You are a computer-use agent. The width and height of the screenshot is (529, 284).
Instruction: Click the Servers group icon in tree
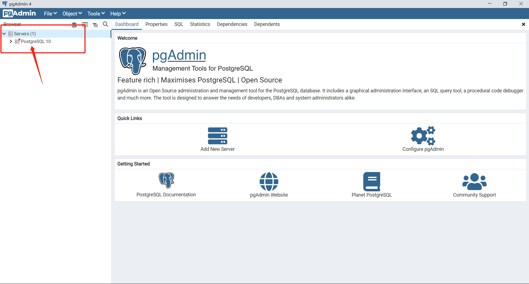click(11, 34)
